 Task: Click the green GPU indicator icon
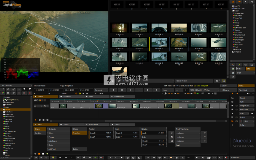tap(198, 94)
